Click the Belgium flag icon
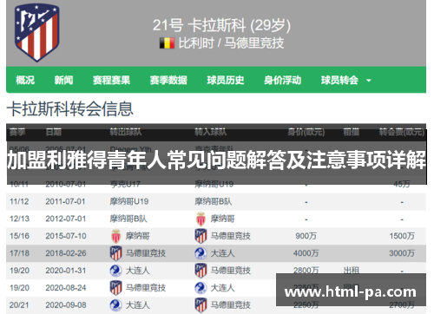 point(167,43)
